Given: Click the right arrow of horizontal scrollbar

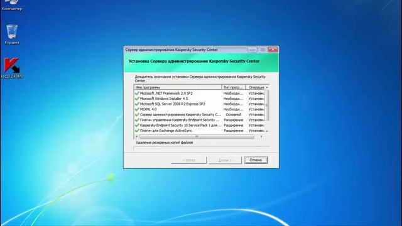Looking at the screenshot, I should click(261, 137).
